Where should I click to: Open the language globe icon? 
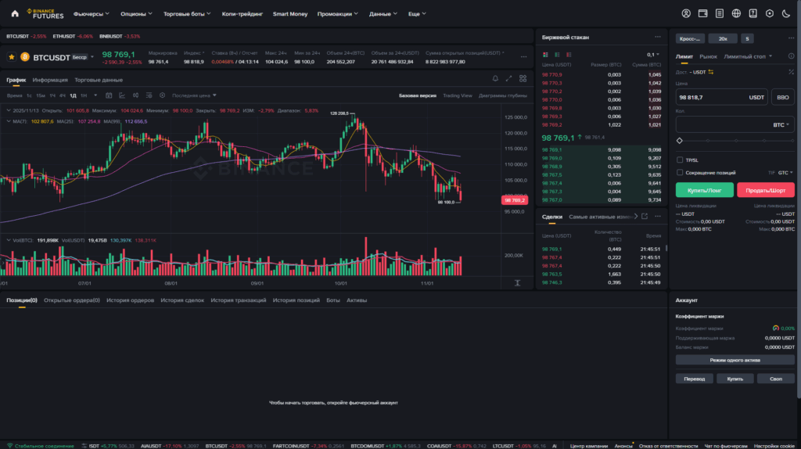coord(736,14)
